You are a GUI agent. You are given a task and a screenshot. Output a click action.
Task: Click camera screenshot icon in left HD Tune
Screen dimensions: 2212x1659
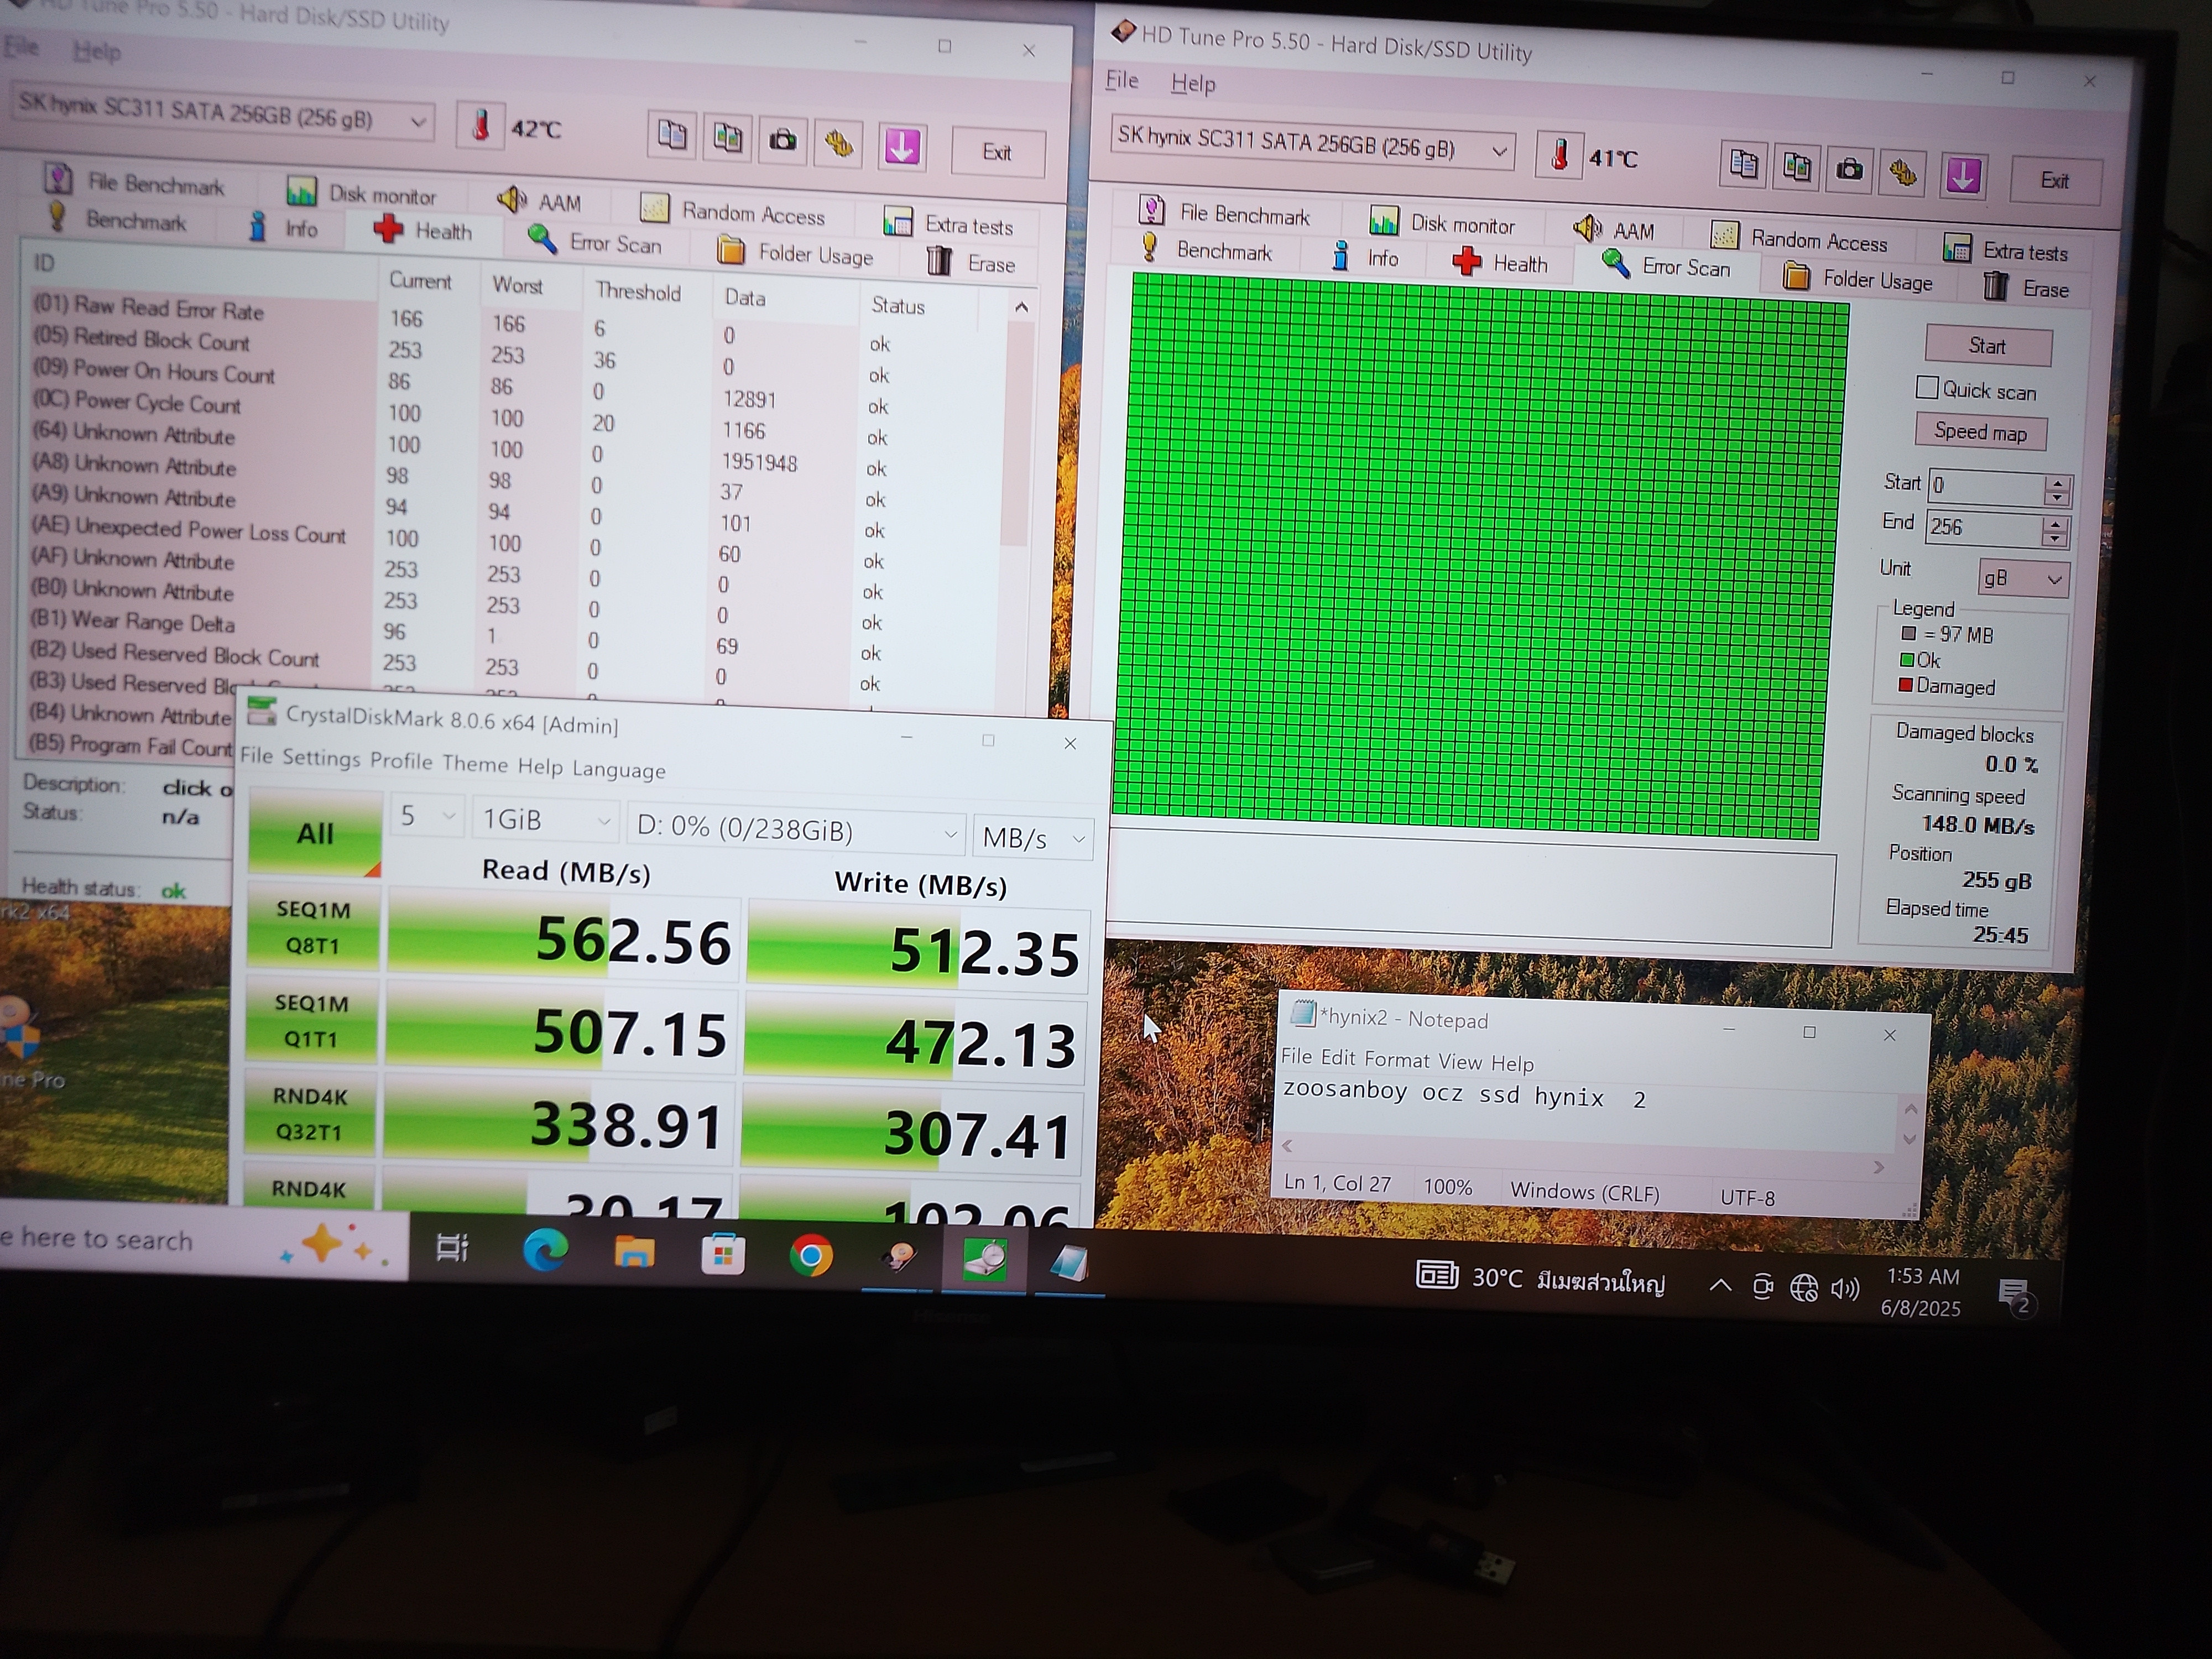[x=783, y=141]
